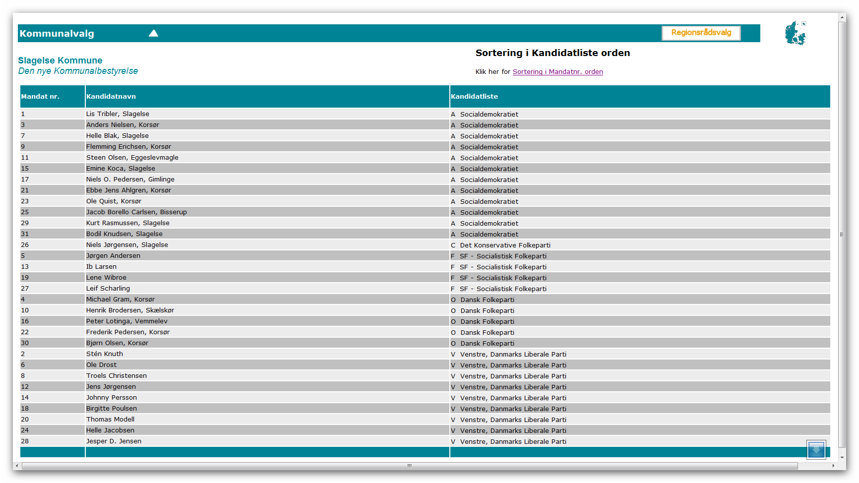Select the Kandidatliste column header
Image resolution: width=859 pixels, height=483 pixels.
474,97
